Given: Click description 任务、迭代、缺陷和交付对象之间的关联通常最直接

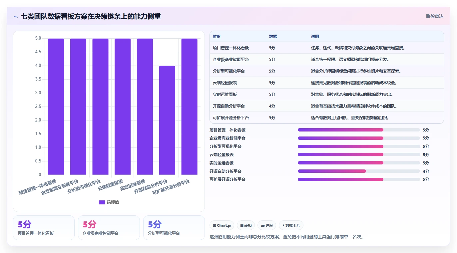Looking at the screenshot, I should click(358, 48).
